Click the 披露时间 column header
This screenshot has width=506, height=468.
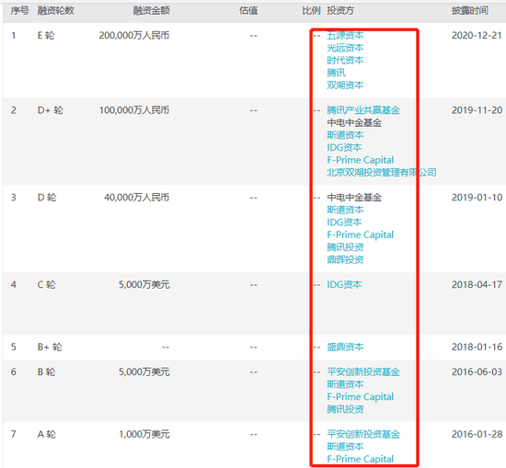point(470,11)
